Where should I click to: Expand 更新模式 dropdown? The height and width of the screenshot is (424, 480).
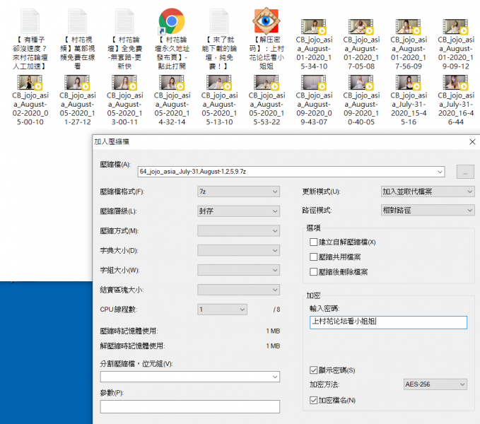click(427, 192)
